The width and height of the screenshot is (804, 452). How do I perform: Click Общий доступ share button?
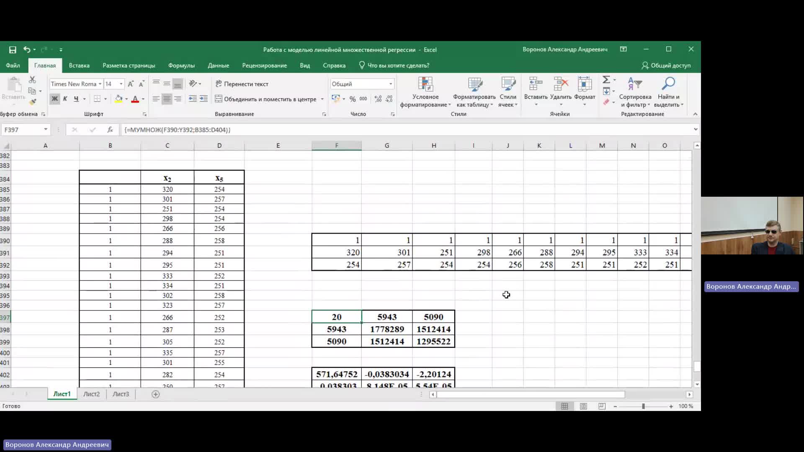click(x=666, y=65)
